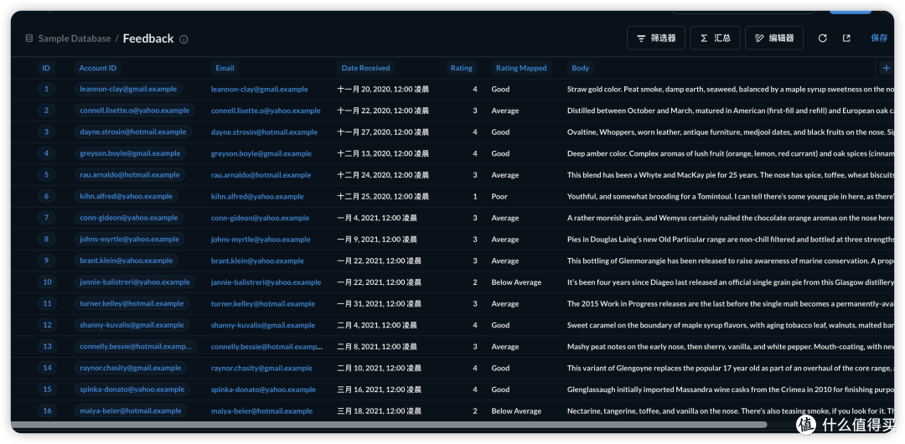Open the Date Received column header
This screenshot has width=905, height=444.
coord(365,68)
